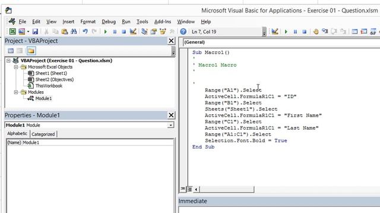Click the Step Into debug icon

point(325,31)
